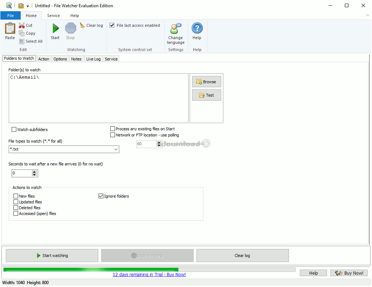Screen dimensions: 372x287
Task: Open the Service page tab
Action: coord(111,59)
